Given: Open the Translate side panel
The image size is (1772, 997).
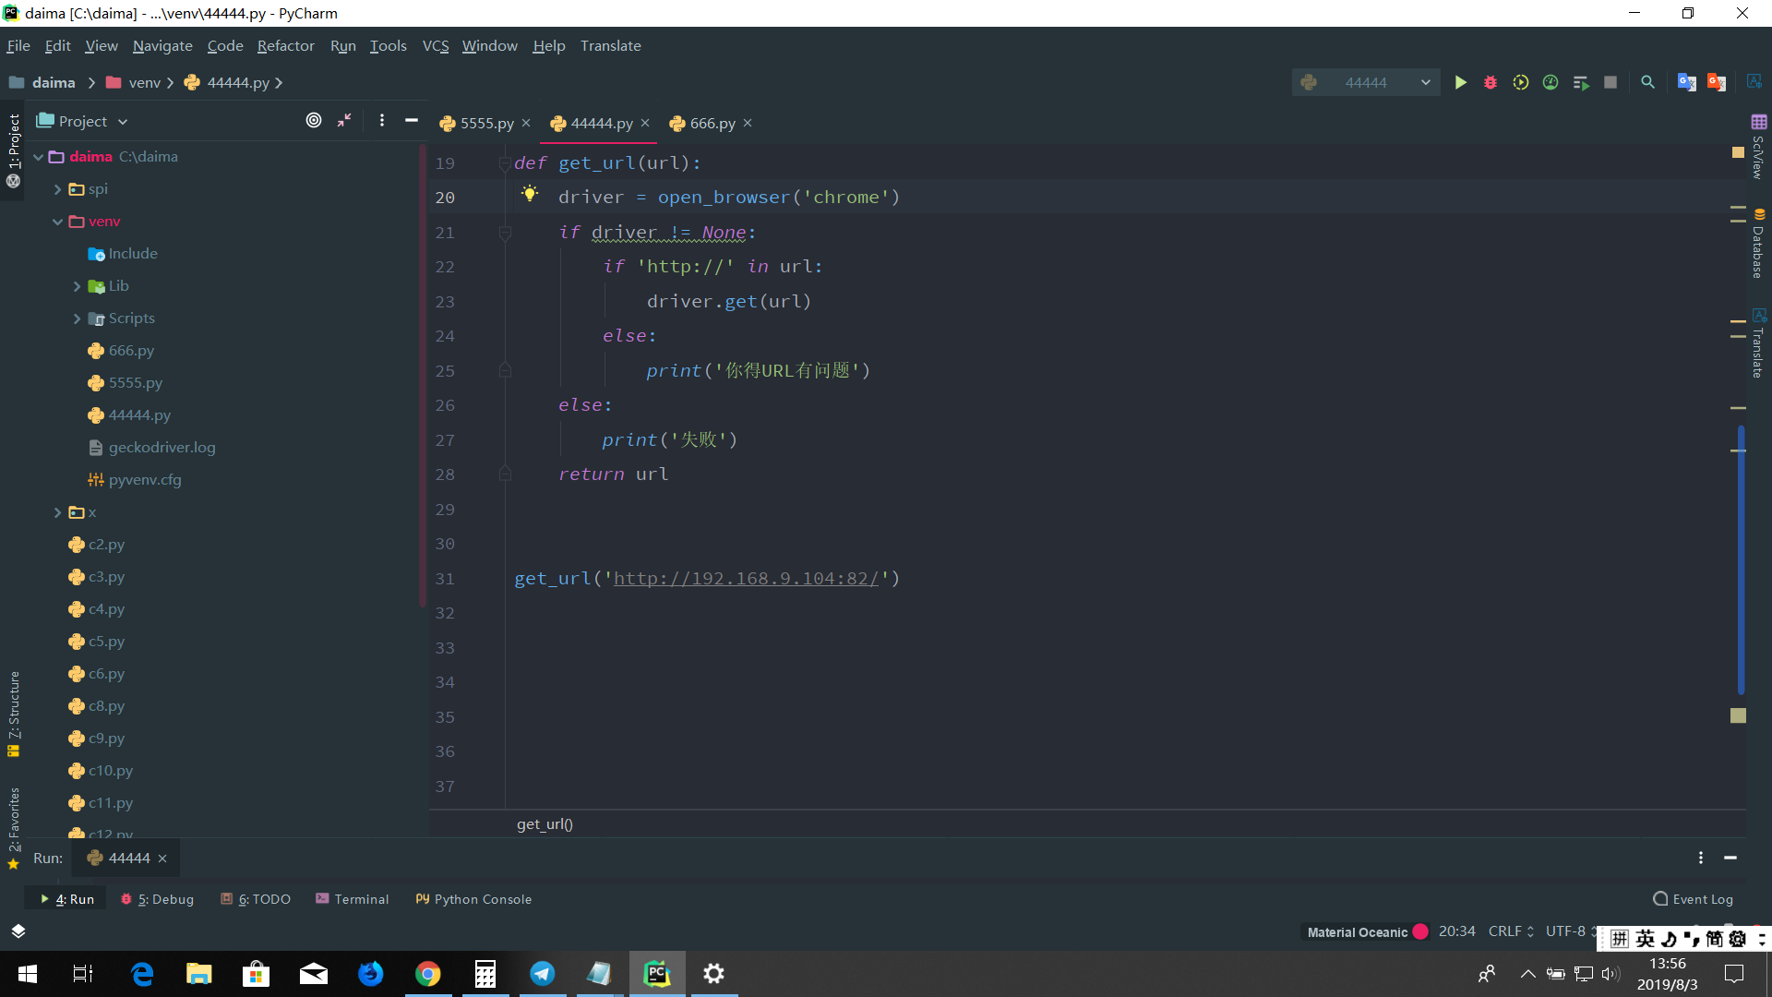Looking at the screenshot, I should pyautogui.click(x=1758, y=343).
